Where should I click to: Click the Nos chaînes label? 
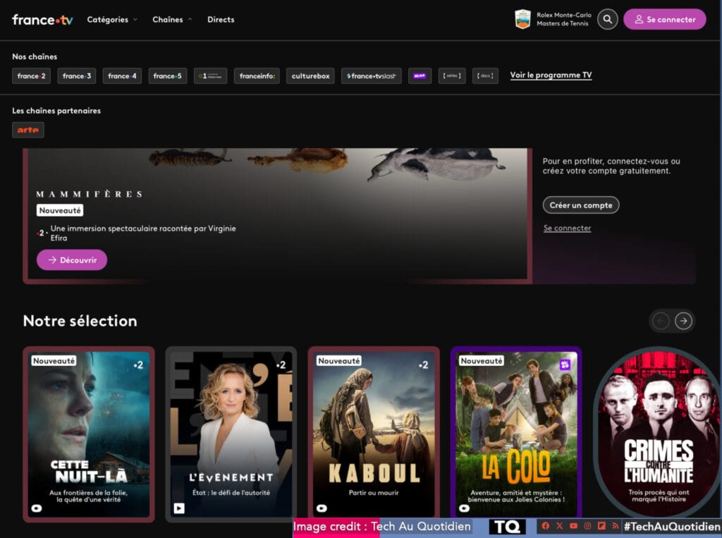point(35,56)
